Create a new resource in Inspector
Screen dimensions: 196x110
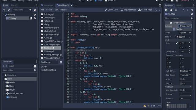[166, 10]
